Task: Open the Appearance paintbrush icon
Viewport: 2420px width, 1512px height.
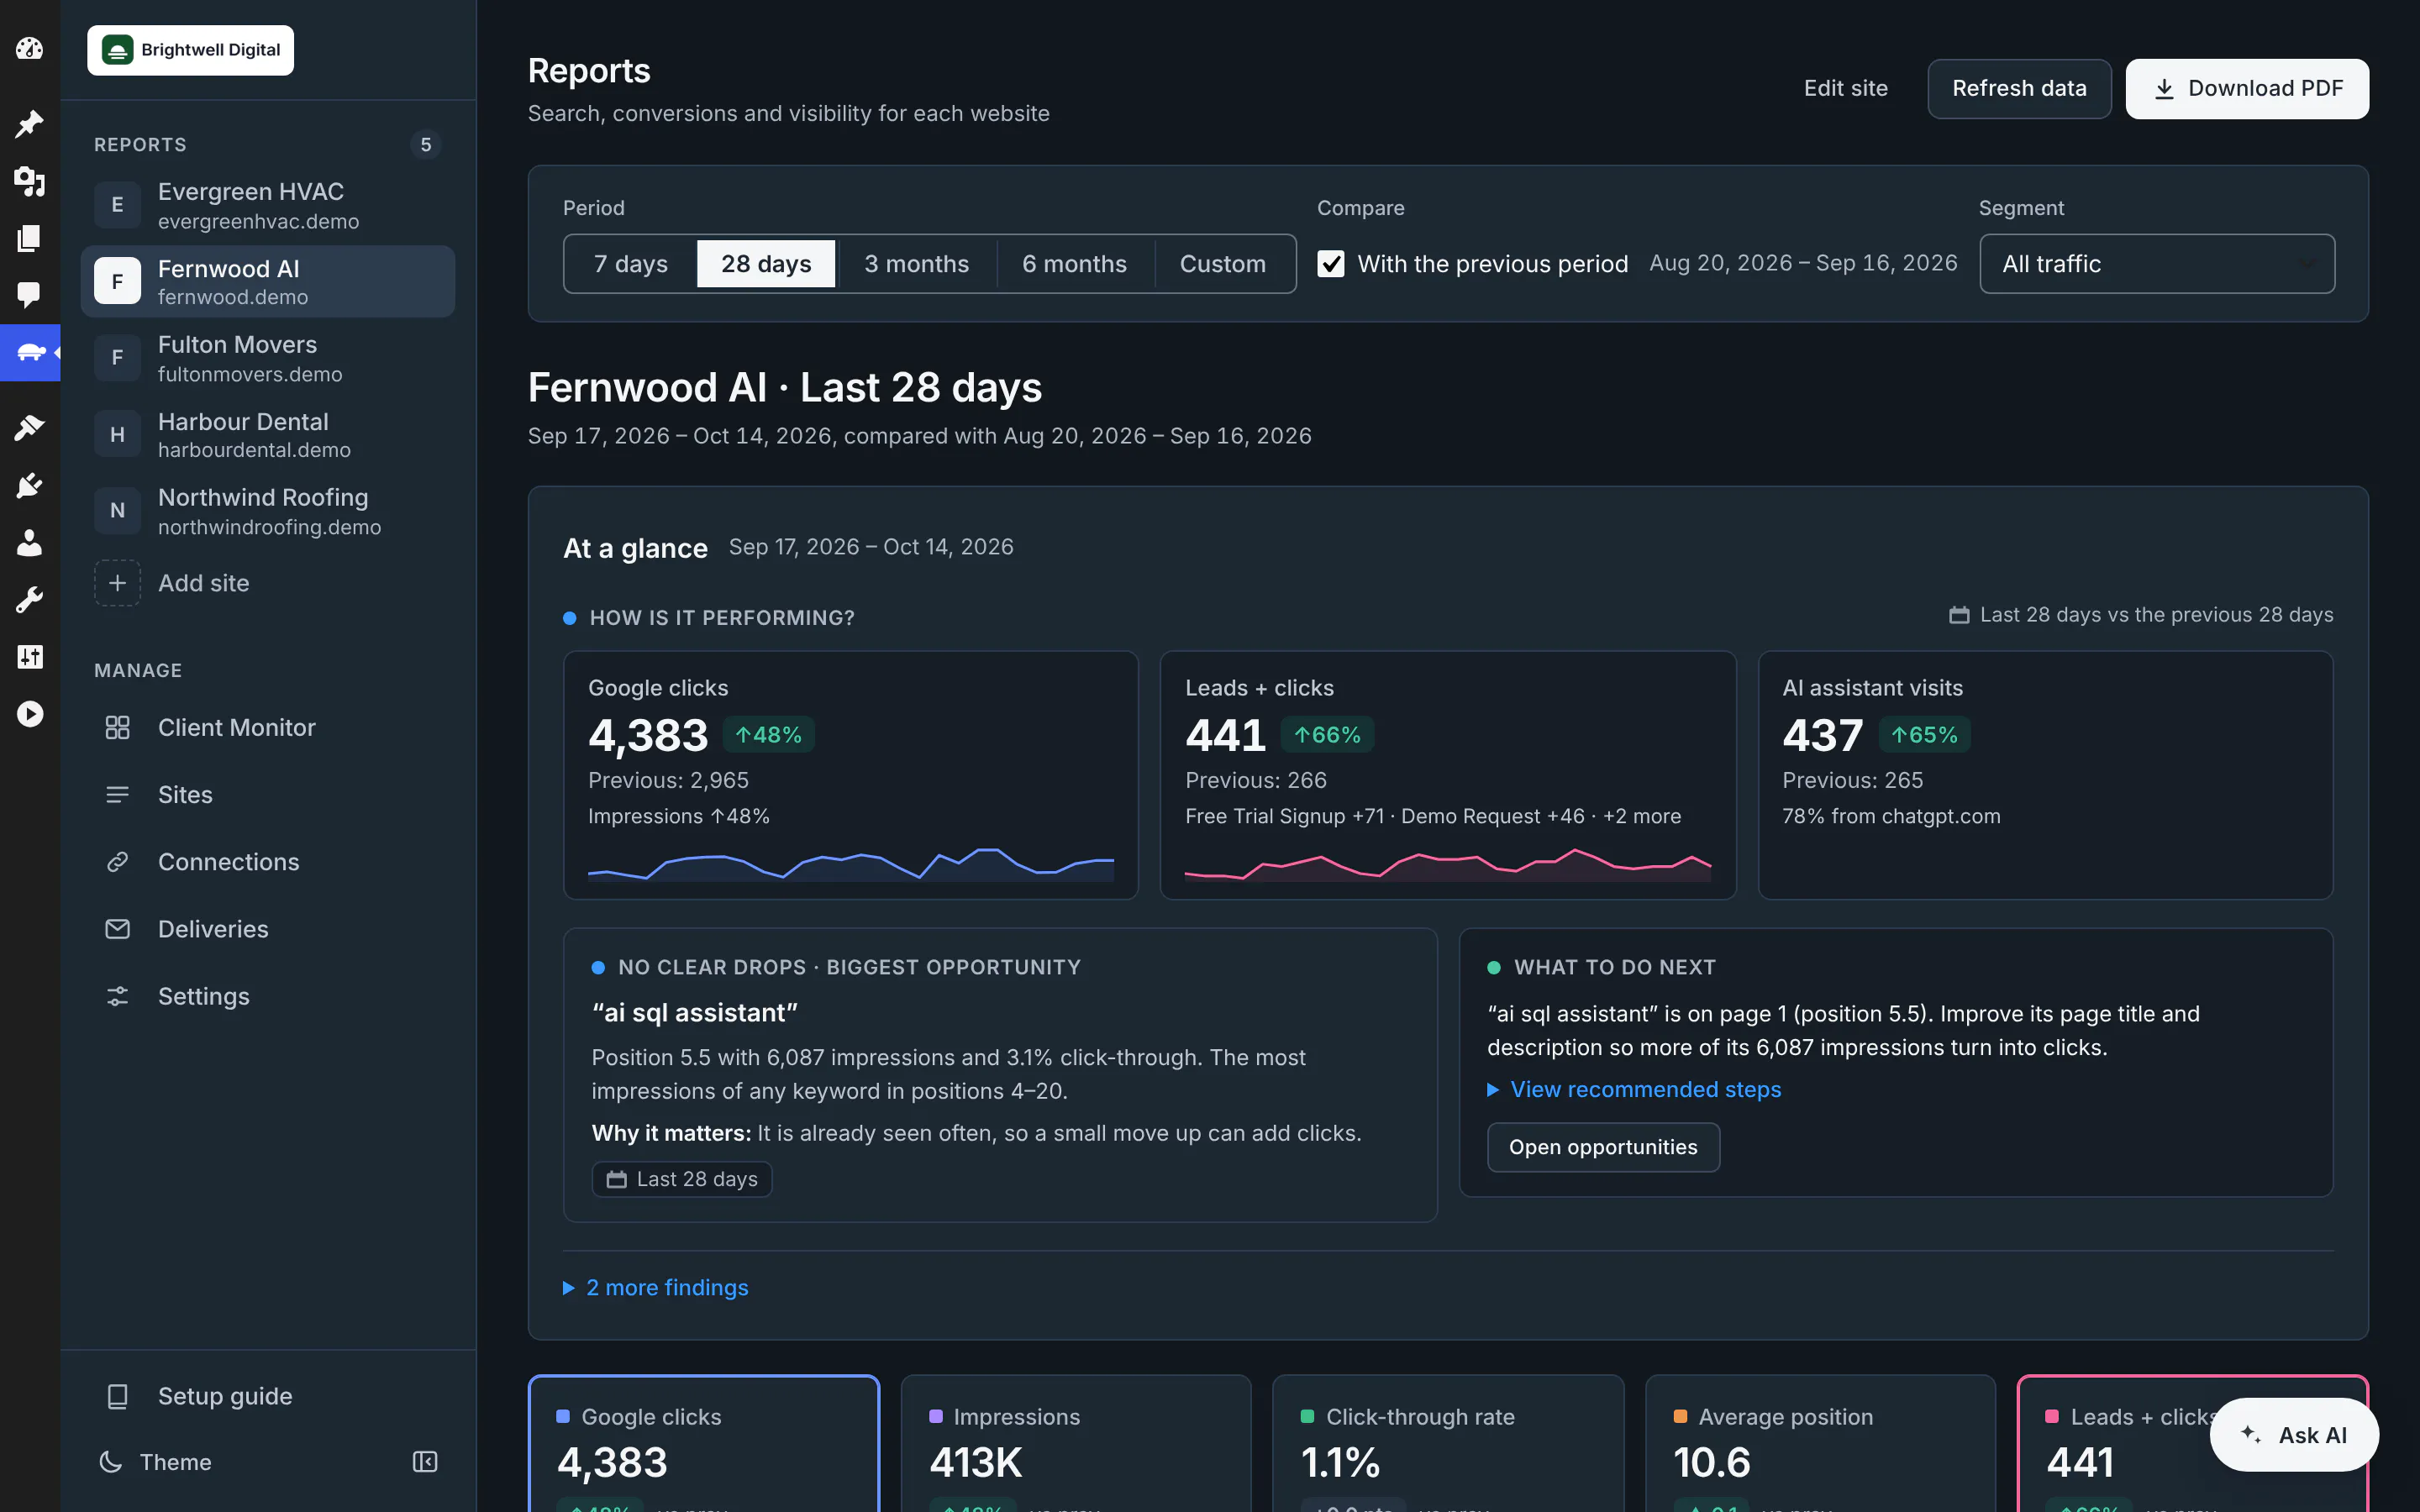Action: pos(29,428)
